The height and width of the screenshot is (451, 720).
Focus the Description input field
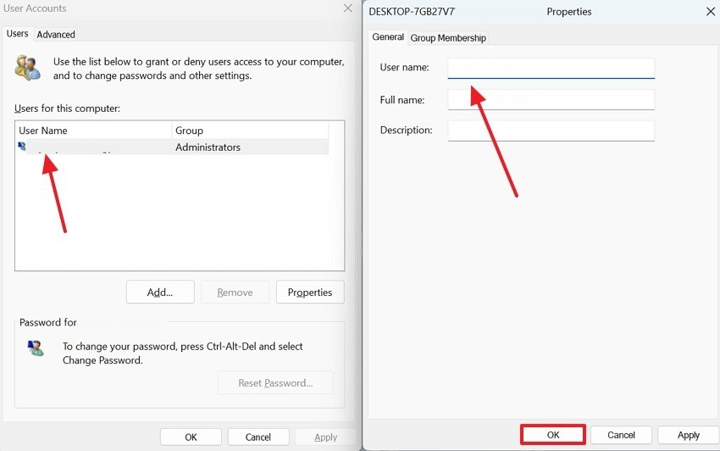coord(551,131)
